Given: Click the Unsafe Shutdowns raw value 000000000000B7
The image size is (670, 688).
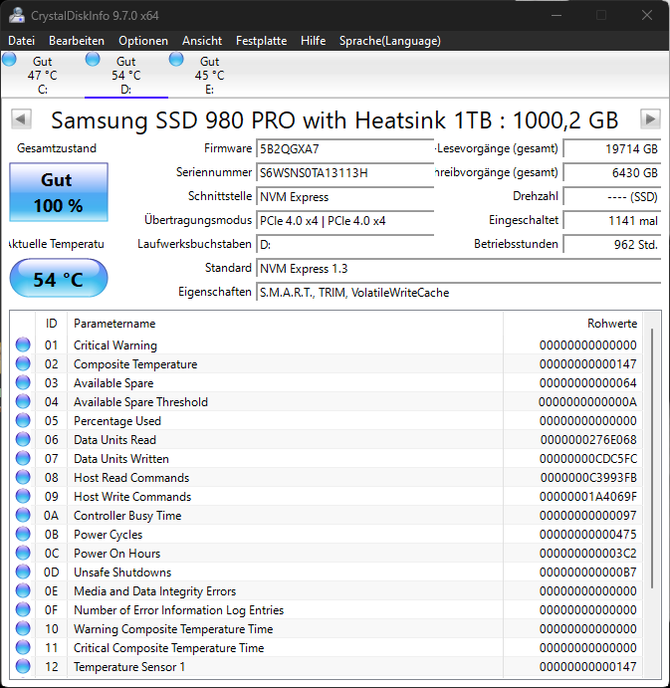Looking at the screenshot, I should point(588,573).
